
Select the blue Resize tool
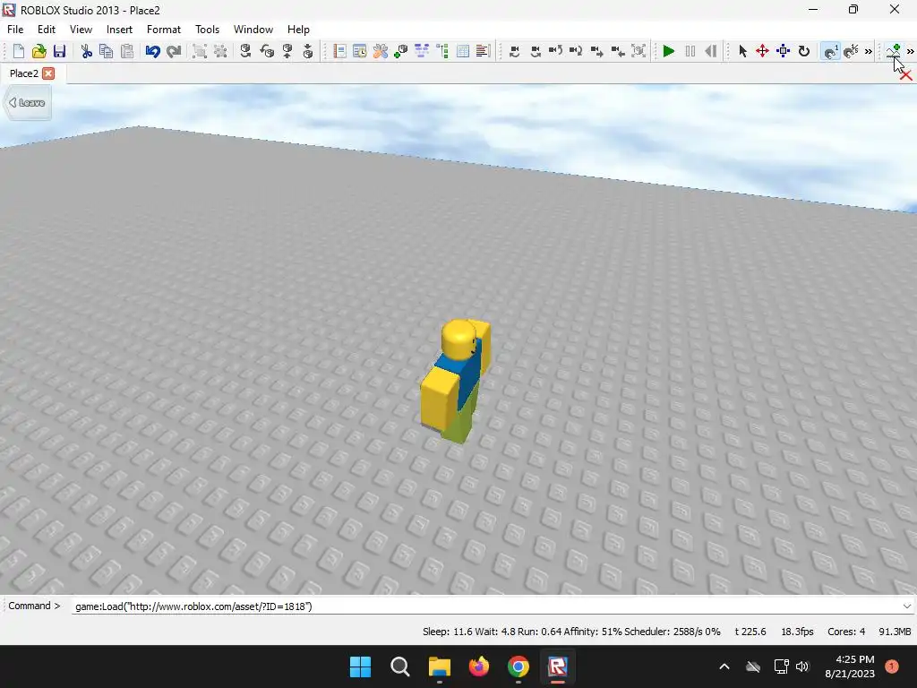pos(783,51)
